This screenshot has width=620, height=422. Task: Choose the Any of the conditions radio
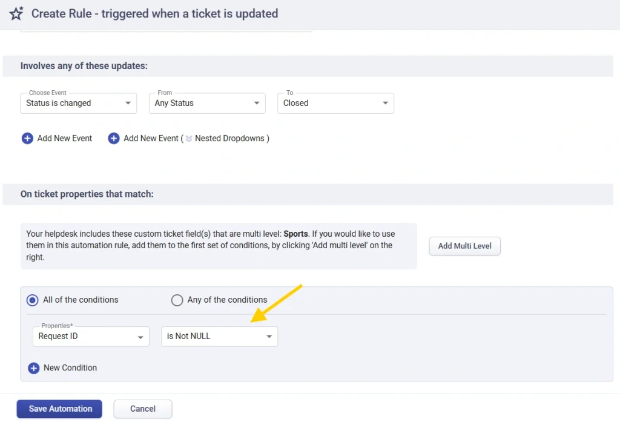tap(177, 300)
